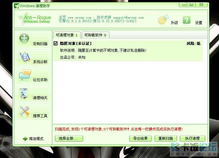This screenshot has width=219, height=158.
Task: Switch to the 可卸载软件 tab
Action: 95,35
